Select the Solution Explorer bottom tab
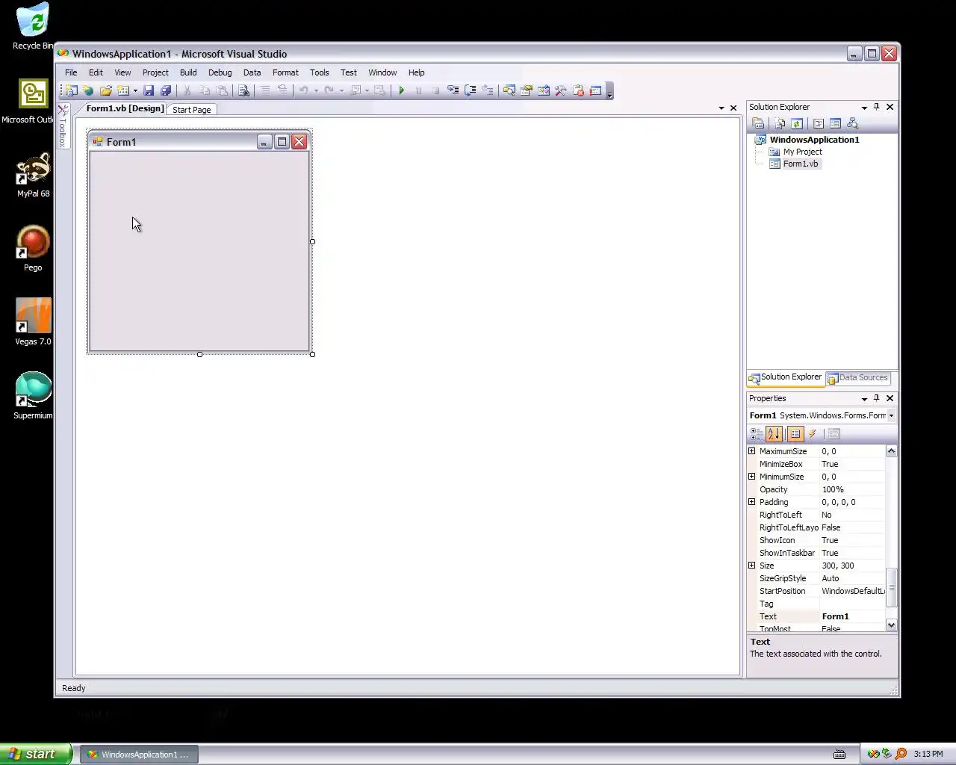The height and width of the screenshot is (765, 956). (786, 378)
